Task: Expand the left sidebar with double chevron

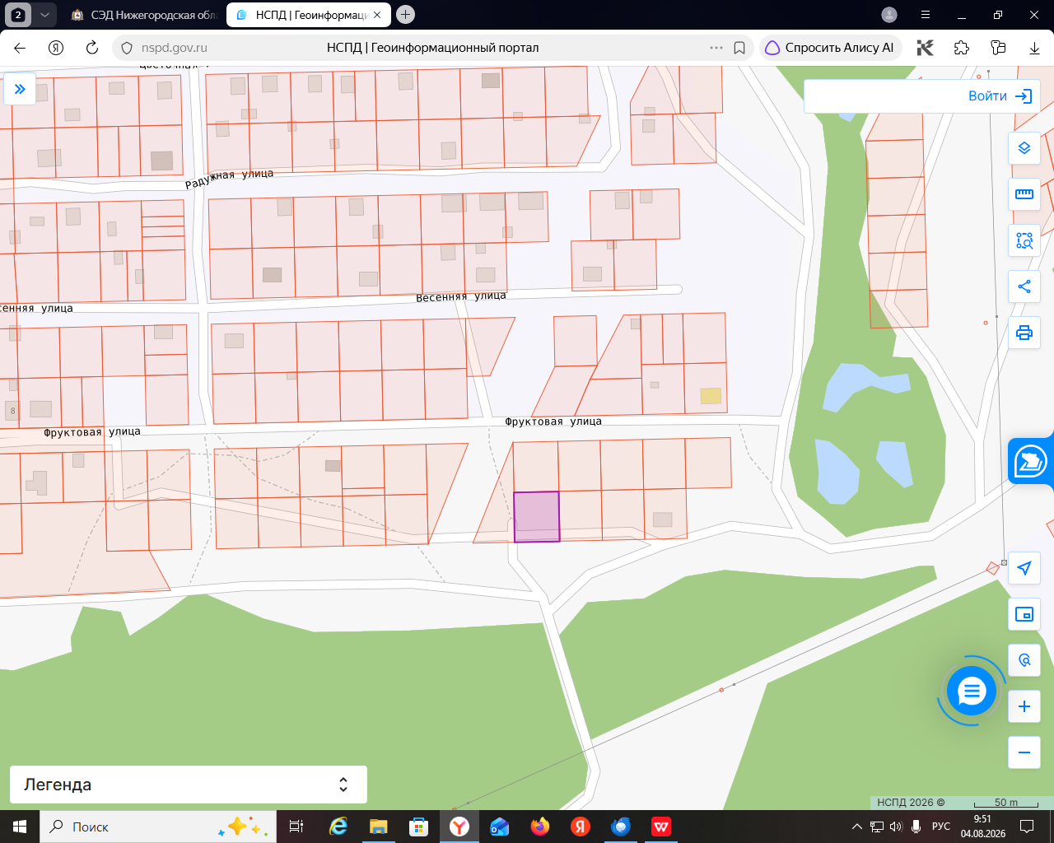Action: pyautogui.click(x=20, y=89)
